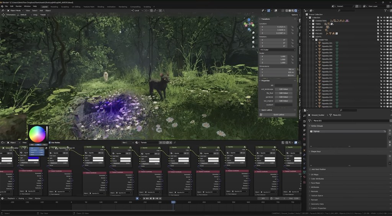The image size is (392, 216).
Task: Click the color value brightness slider
Action: tap(47, 134)
